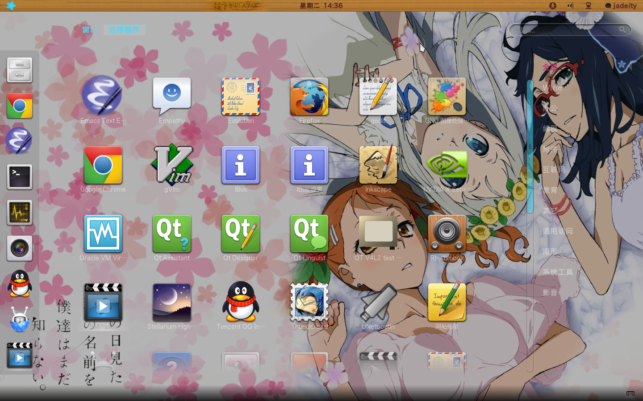Viewport: 643px width, 401px height.
Task: Open Emacs from the left dash
Action: click(x=20, y=141)
